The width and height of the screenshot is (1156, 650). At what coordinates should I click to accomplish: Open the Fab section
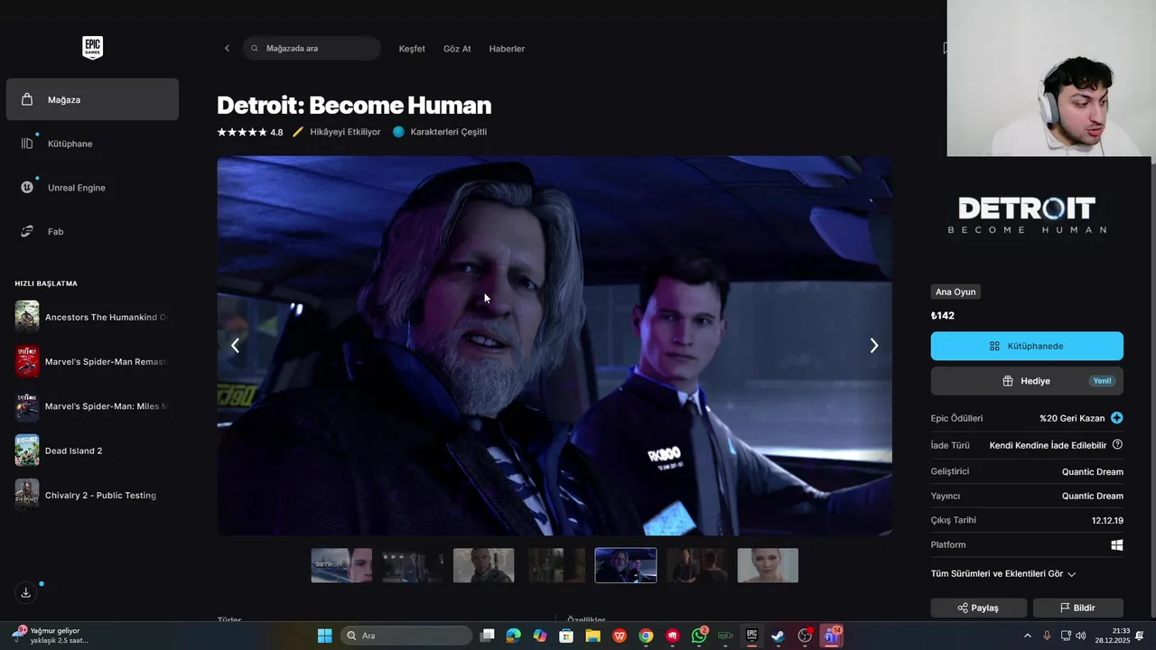[92, 232]
